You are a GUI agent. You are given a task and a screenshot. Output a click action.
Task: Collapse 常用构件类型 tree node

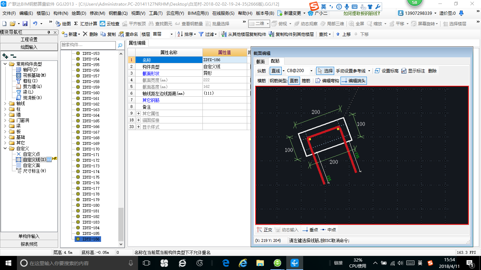[x=5, y=64]
